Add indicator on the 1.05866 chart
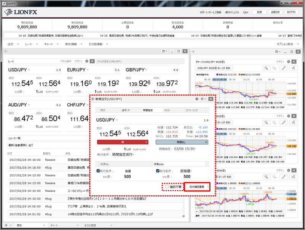Screen dimensions: 305x230 293,177
